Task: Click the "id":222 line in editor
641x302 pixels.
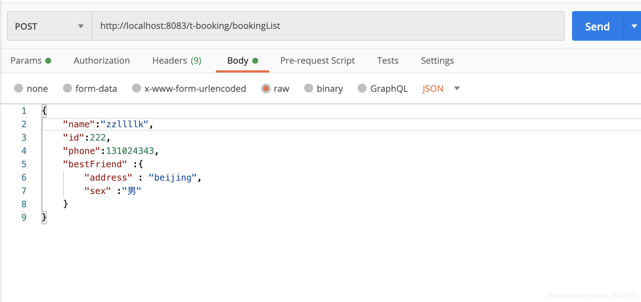Action: [86, 137]
